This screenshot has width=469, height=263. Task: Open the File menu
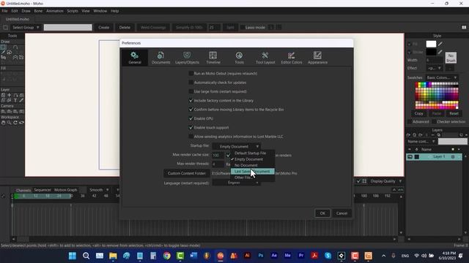pyautogui.click(x=4, y=11)
